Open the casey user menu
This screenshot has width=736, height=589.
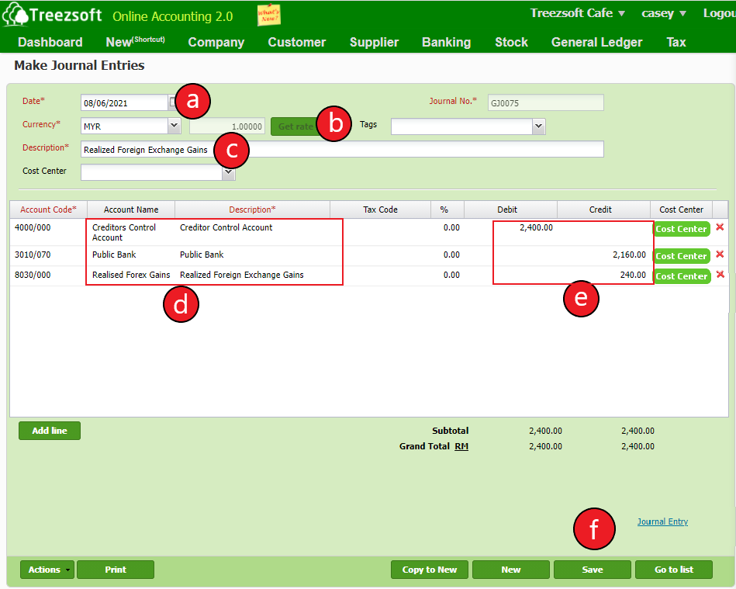pyautogui.click(x=664, y=13)
